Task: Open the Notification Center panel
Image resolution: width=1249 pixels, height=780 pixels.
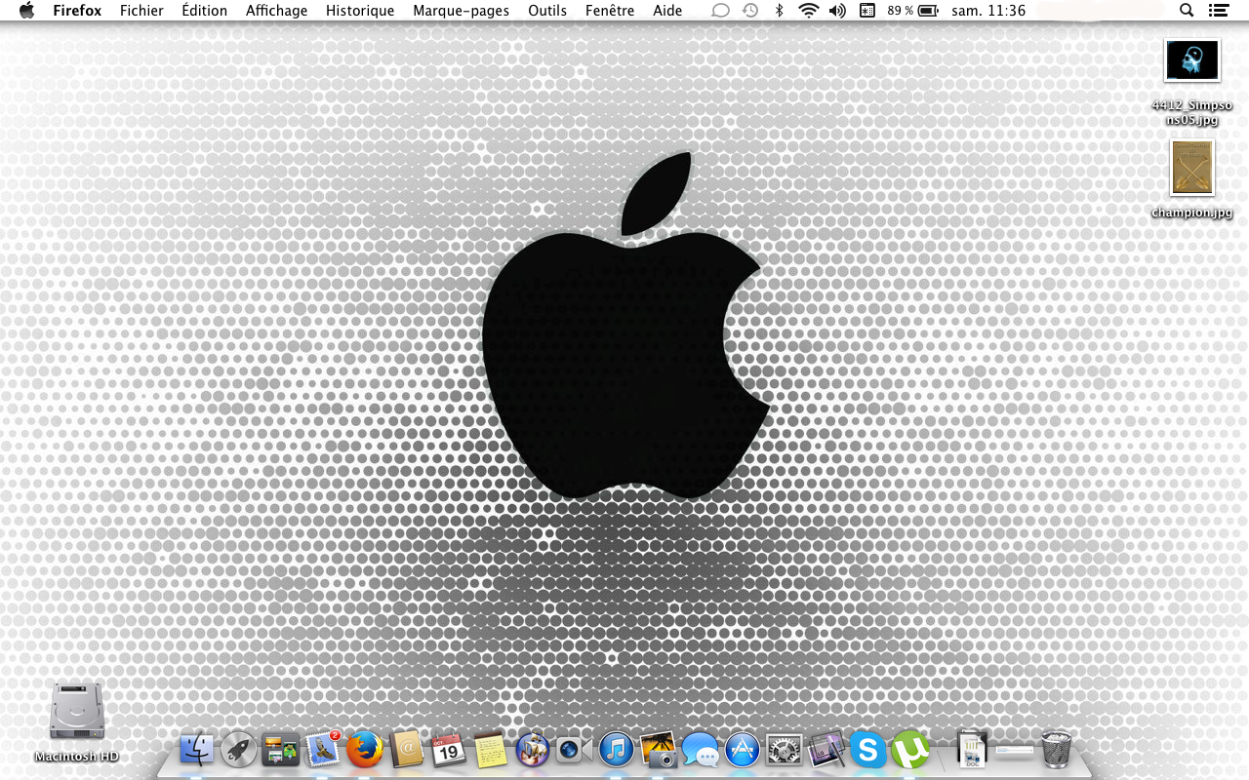Action: click(1218, 11)
